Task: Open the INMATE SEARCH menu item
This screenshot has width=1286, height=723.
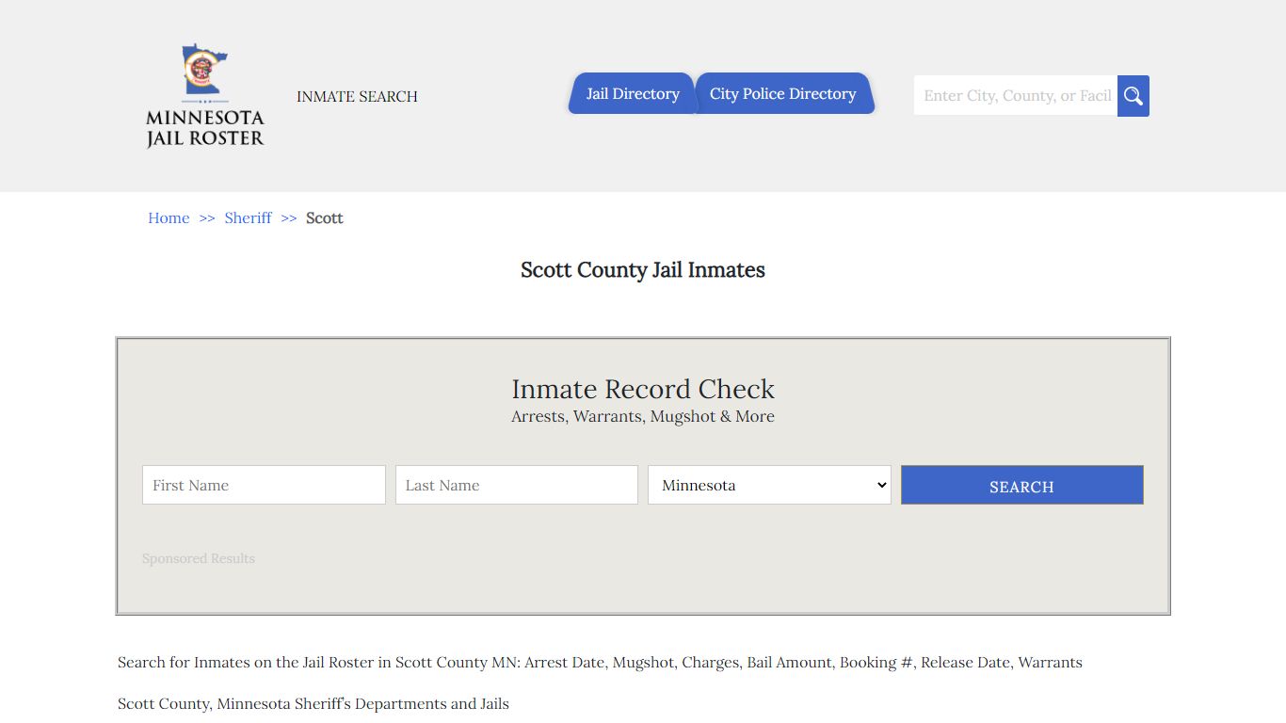Action: 357,96
